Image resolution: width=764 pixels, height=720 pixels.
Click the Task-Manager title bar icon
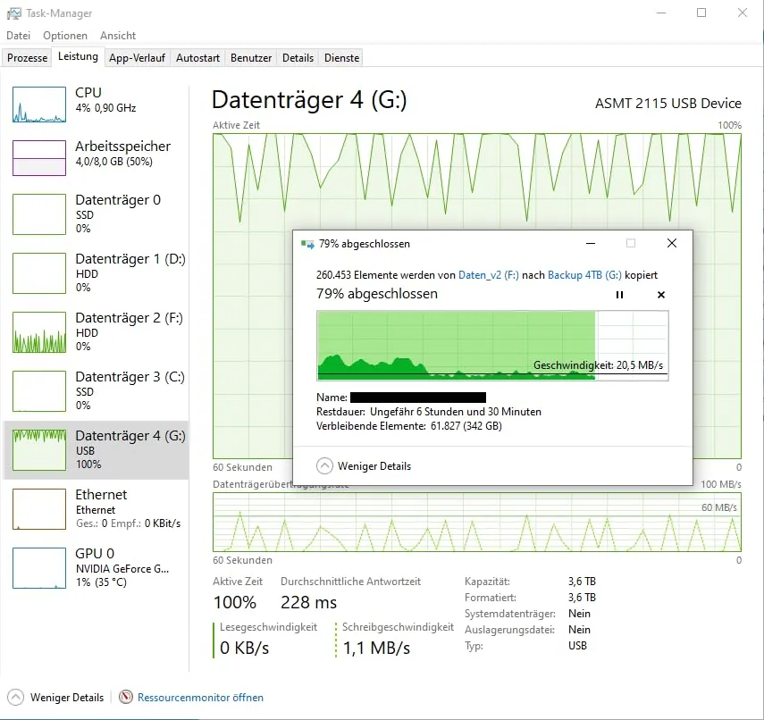[14, 13]
